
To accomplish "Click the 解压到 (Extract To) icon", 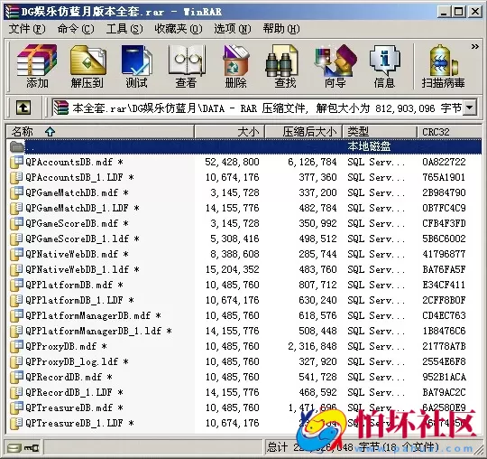I will (87, 66).
